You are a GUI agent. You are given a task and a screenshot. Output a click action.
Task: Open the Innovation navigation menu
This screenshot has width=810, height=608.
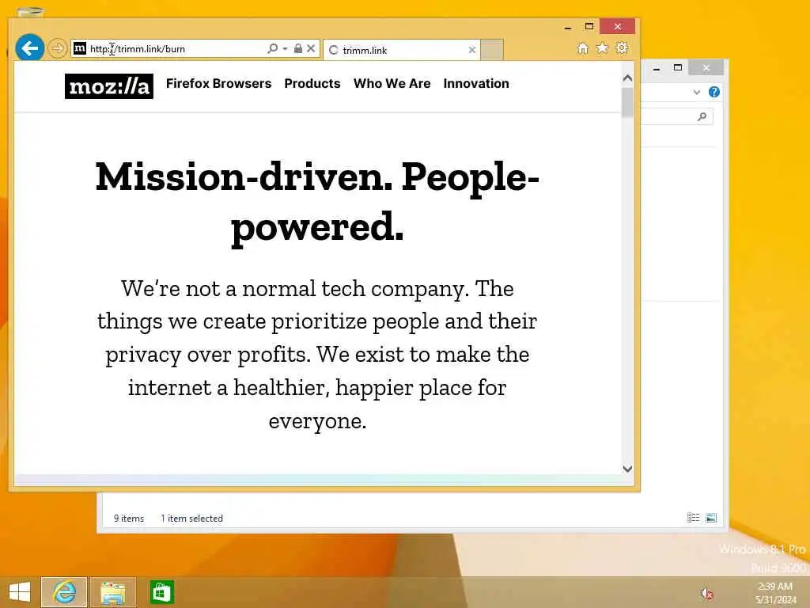[476, 83]
